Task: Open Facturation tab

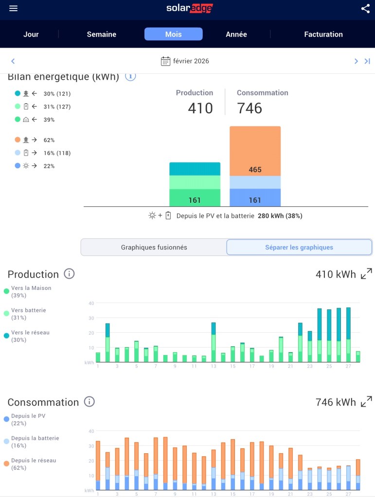Action: 323,34
